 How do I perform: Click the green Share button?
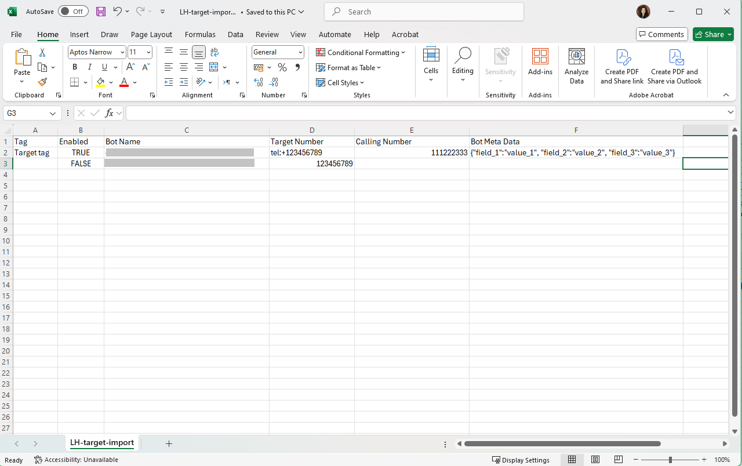(x=713, y=34)
